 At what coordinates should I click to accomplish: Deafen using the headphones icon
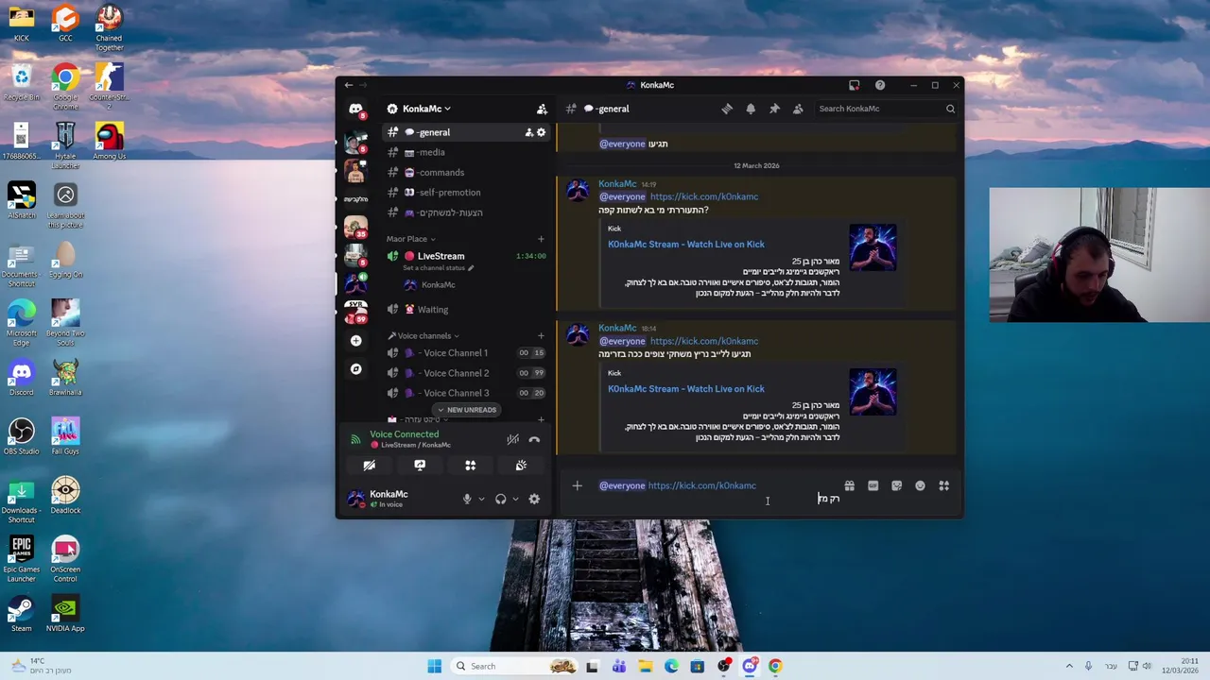pyautogui.click(x=500, y=499)
